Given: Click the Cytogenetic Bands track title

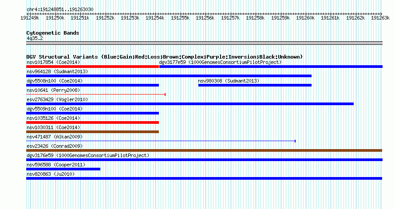Looking at the screenshot, I should [53, 33].
